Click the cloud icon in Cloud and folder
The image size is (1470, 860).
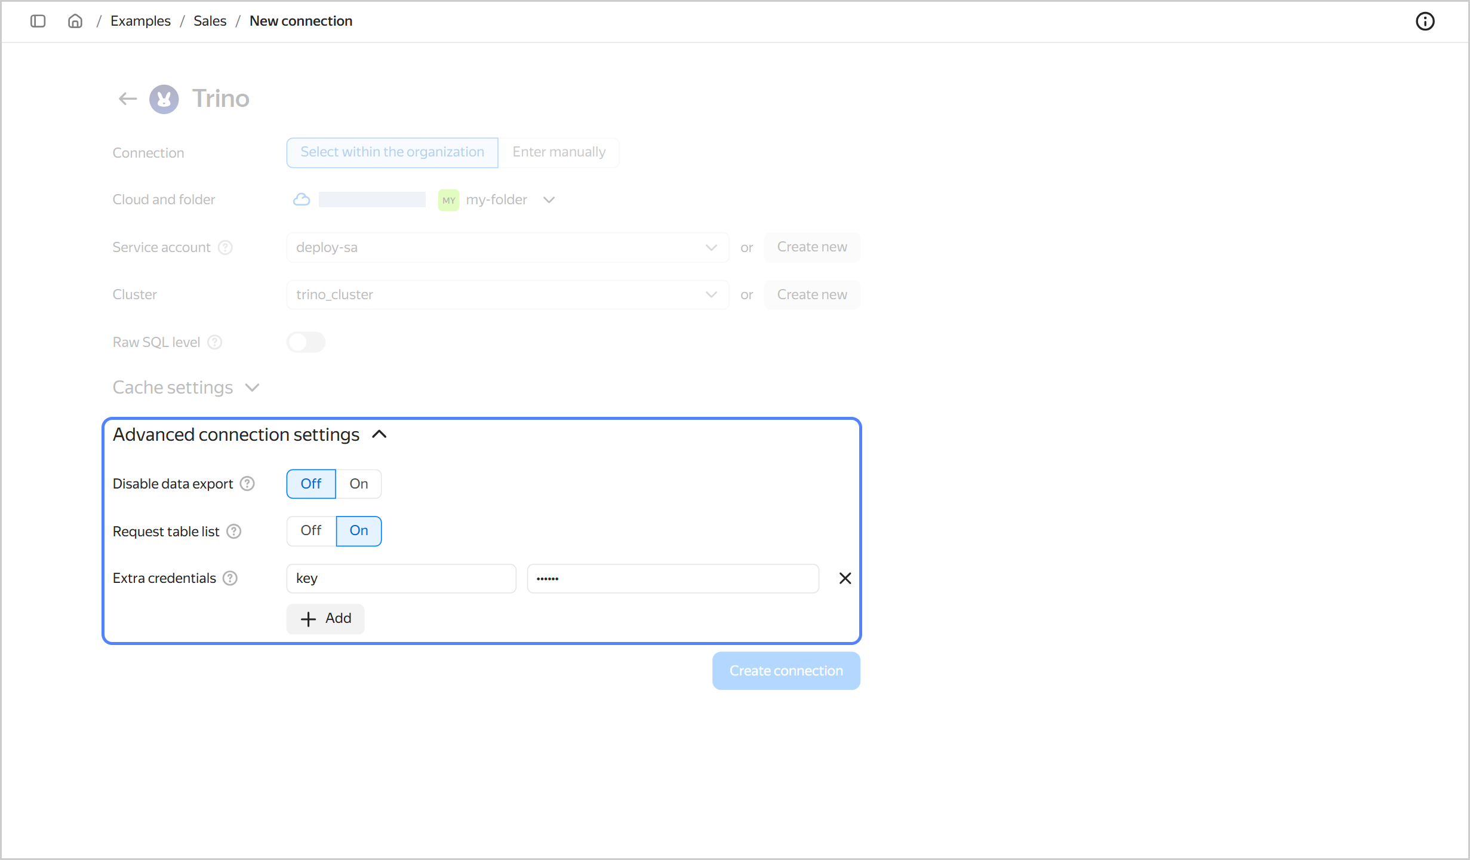point(302,199)
